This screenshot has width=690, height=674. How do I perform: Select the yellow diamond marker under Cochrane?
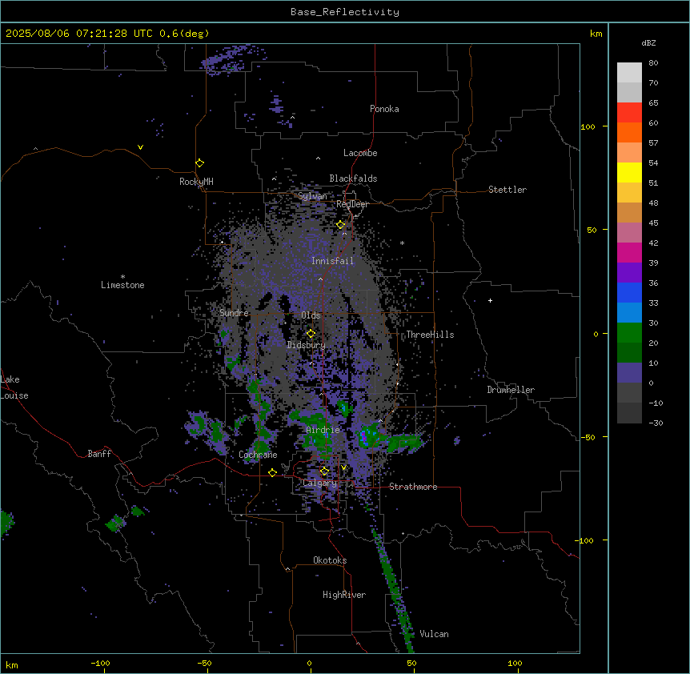pyautogui.click(x=272, y=473)
